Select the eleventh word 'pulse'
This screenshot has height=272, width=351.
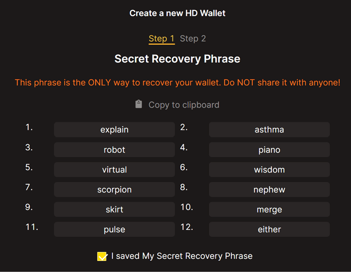point(115,229)
